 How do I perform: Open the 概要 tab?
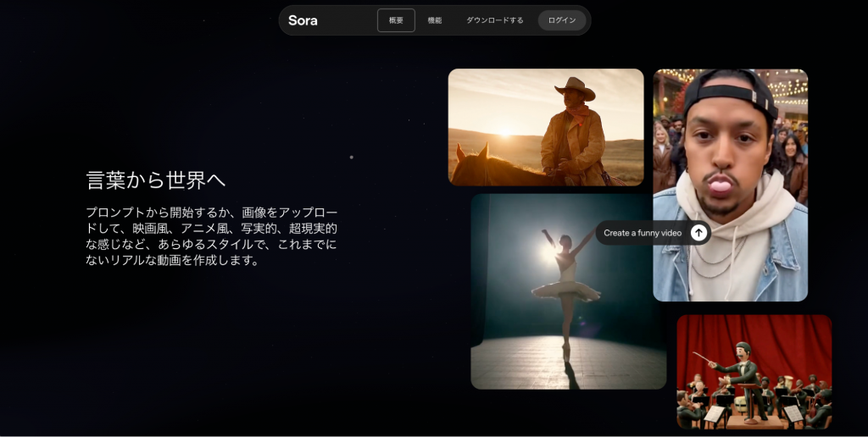396,20
